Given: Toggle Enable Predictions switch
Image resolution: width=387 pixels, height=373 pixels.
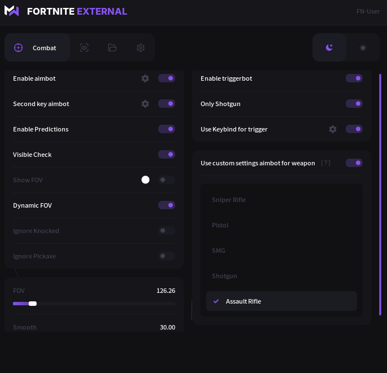Looking at the screenshot, I should (167, 129).
